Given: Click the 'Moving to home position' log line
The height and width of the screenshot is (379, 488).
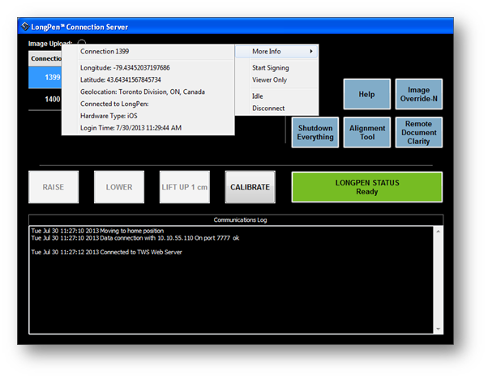Looking at the screenshot, I should (x=97, y=231).
